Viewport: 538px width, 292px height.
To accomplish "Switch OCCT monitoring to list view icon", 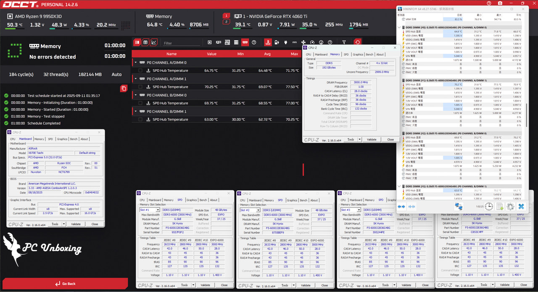I will click(137, 42).
